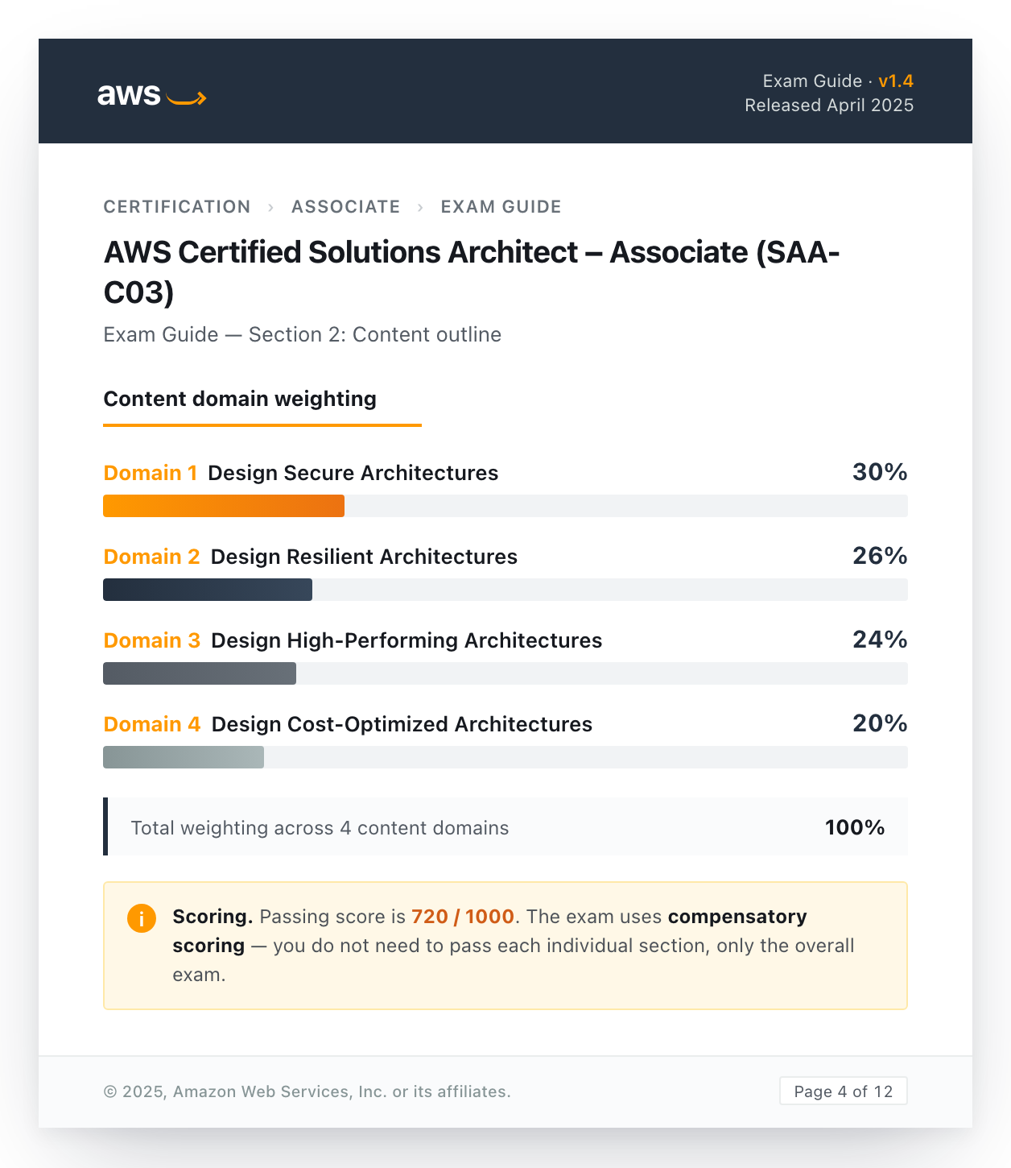
Task: Click 'Released April 2025' text
Action: coord(829,105)
